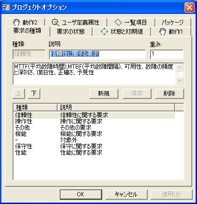Focus the 重み input field
Screen dimensions: 197x204
(167, 54)
